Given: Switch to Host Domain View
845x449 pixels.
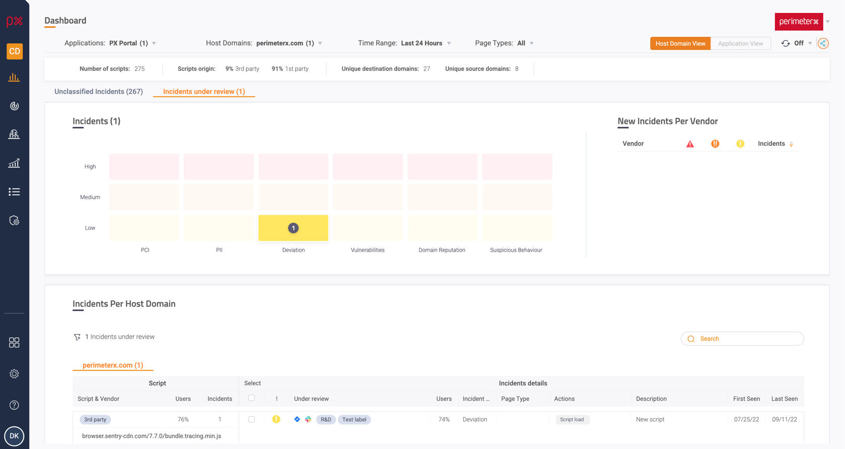Looking at the screenshot, I should [680, 43].
